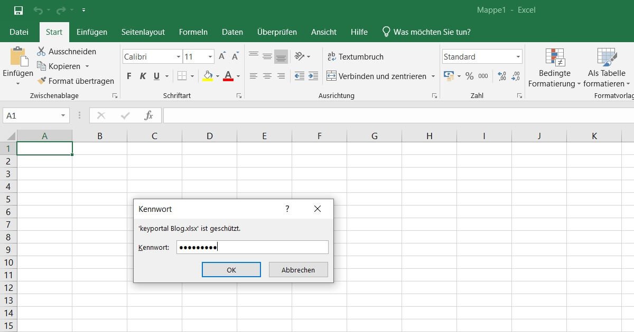
Task: Click into the Kennwort password field
Action: 253,247
